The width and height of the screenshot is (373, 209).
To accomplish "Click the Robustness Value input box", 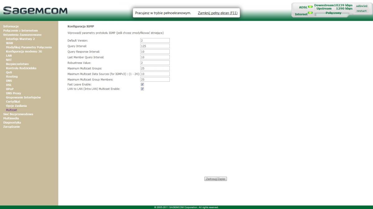I will click(x=155, y=63).
